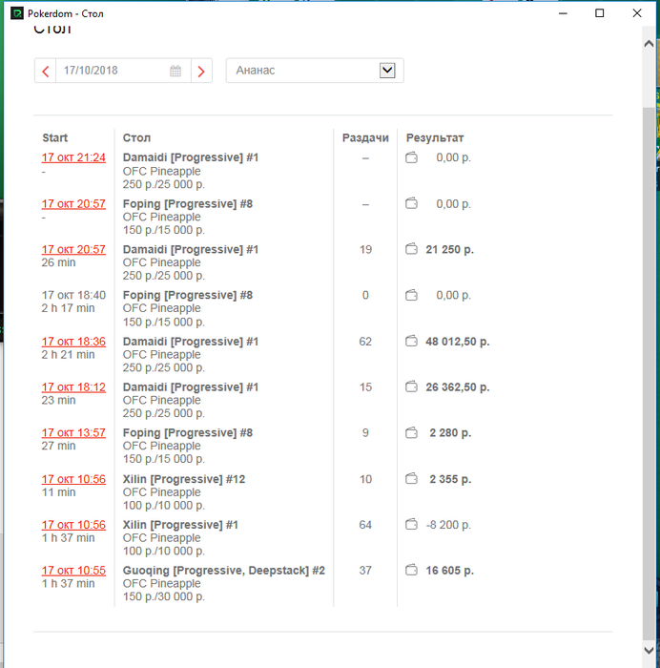Screen dimensions: 660x668
Task: Open session link 17 окт 10:55
Action: point(73,571)
